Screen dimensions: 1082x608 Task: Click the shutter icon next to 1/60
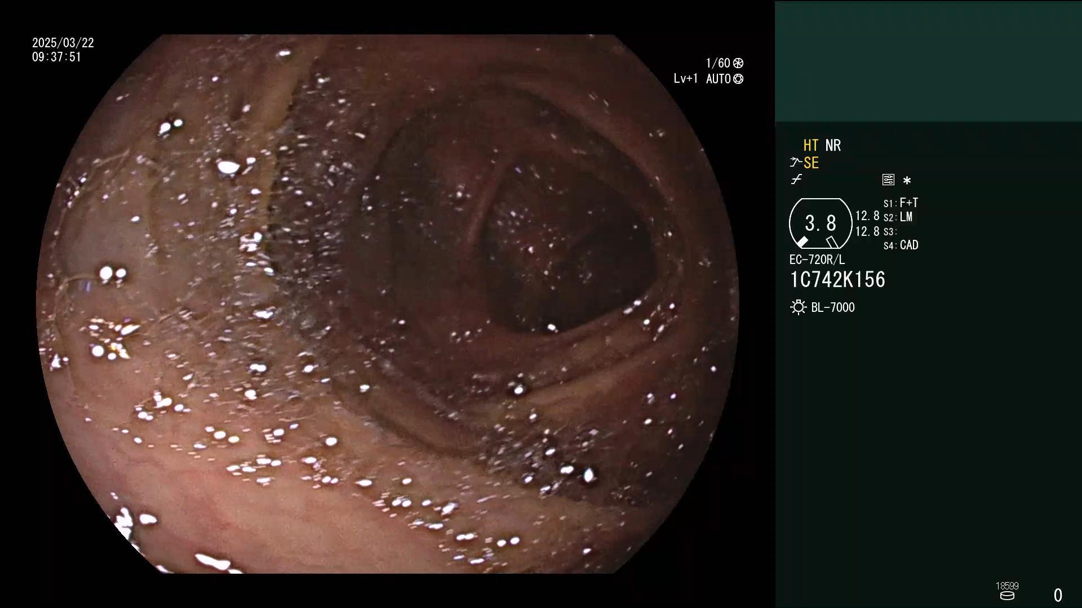tap(738, 63)
